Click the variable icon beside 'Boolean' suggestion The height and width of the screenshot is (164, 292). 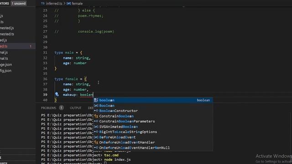point(96,106)
